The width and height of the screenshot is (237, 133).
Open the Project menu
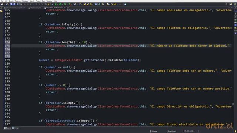click(38, 1)
